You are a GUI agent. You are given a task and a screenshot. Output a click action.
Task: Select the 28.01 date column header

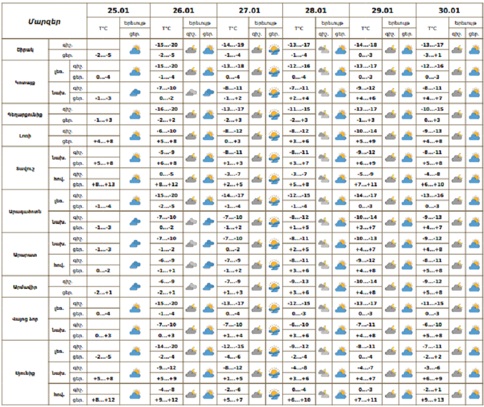click(315, 10)
